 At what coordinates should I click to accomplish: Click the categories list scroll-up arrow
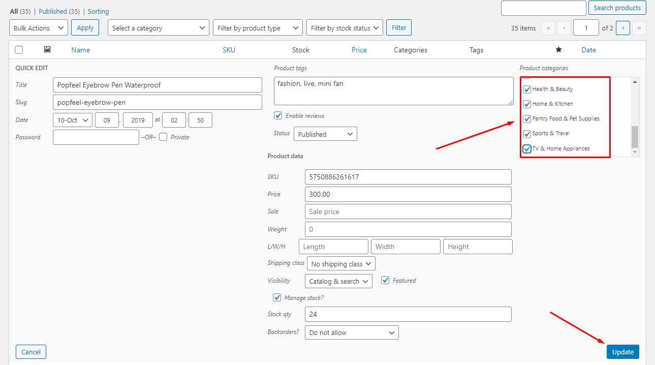(x=635, y=81)
